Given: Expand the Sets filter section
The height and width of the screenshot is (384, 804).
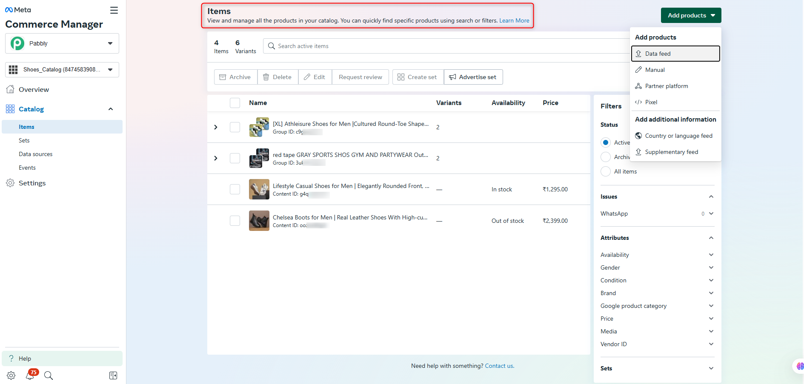Looking at the screenshot, I should coord(711,368).
